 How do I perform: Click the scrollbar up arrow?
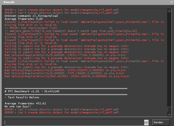point(169,11)
